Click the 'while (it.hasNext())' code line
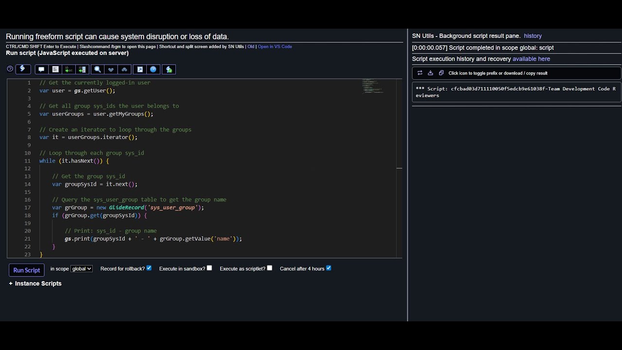622x350 pixels. tap(74, 161)
